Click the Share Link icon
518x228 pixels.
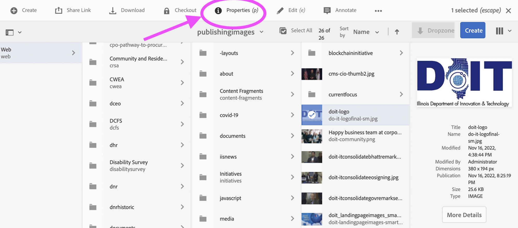(x=59, y=10)
